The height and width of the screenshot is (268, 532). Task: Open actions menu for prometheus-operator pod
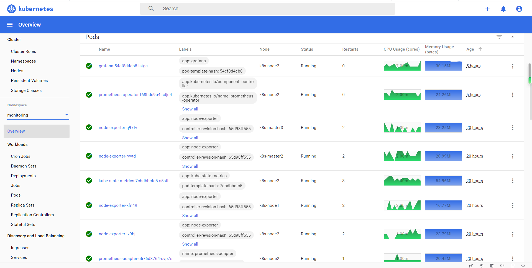[513, 95]
